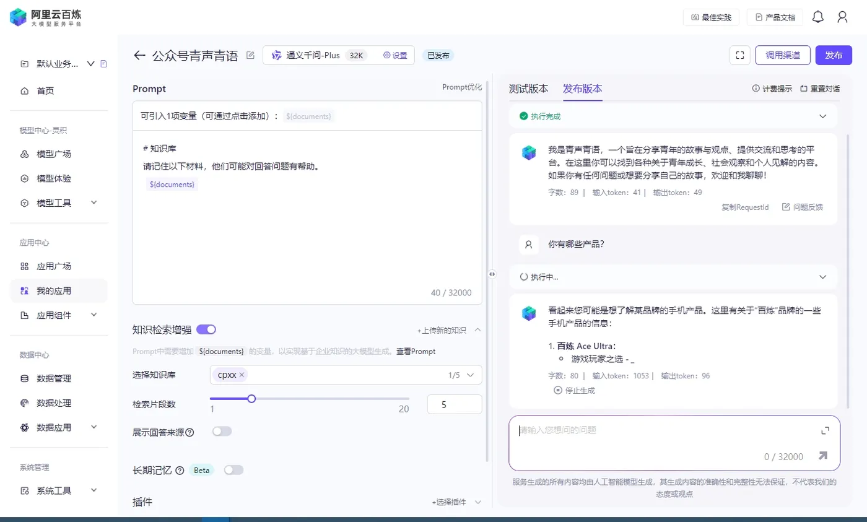
Task: Turn on the 长期记忆 switch
Action: [234, 470]
